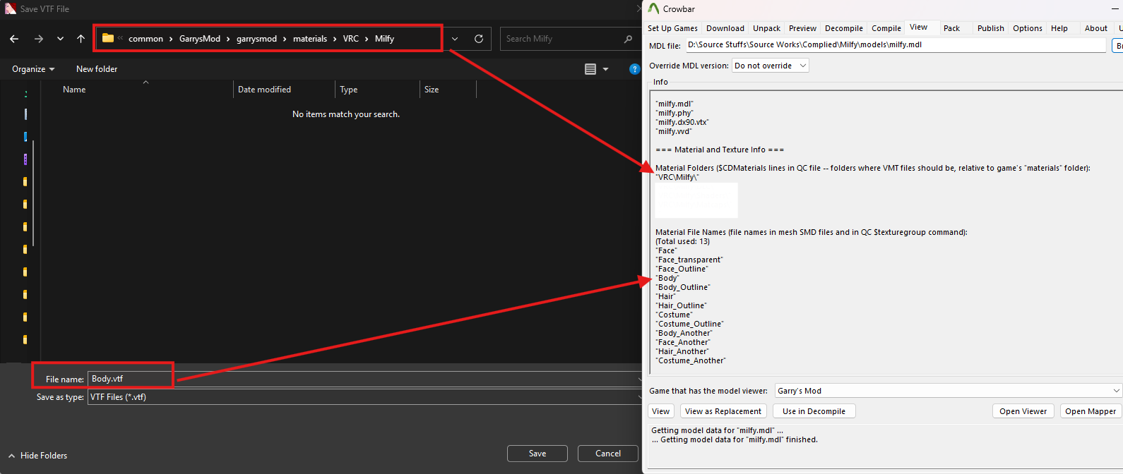Click the change view layout icon
The image size is (1123, 474).
(x=590, y=69)
